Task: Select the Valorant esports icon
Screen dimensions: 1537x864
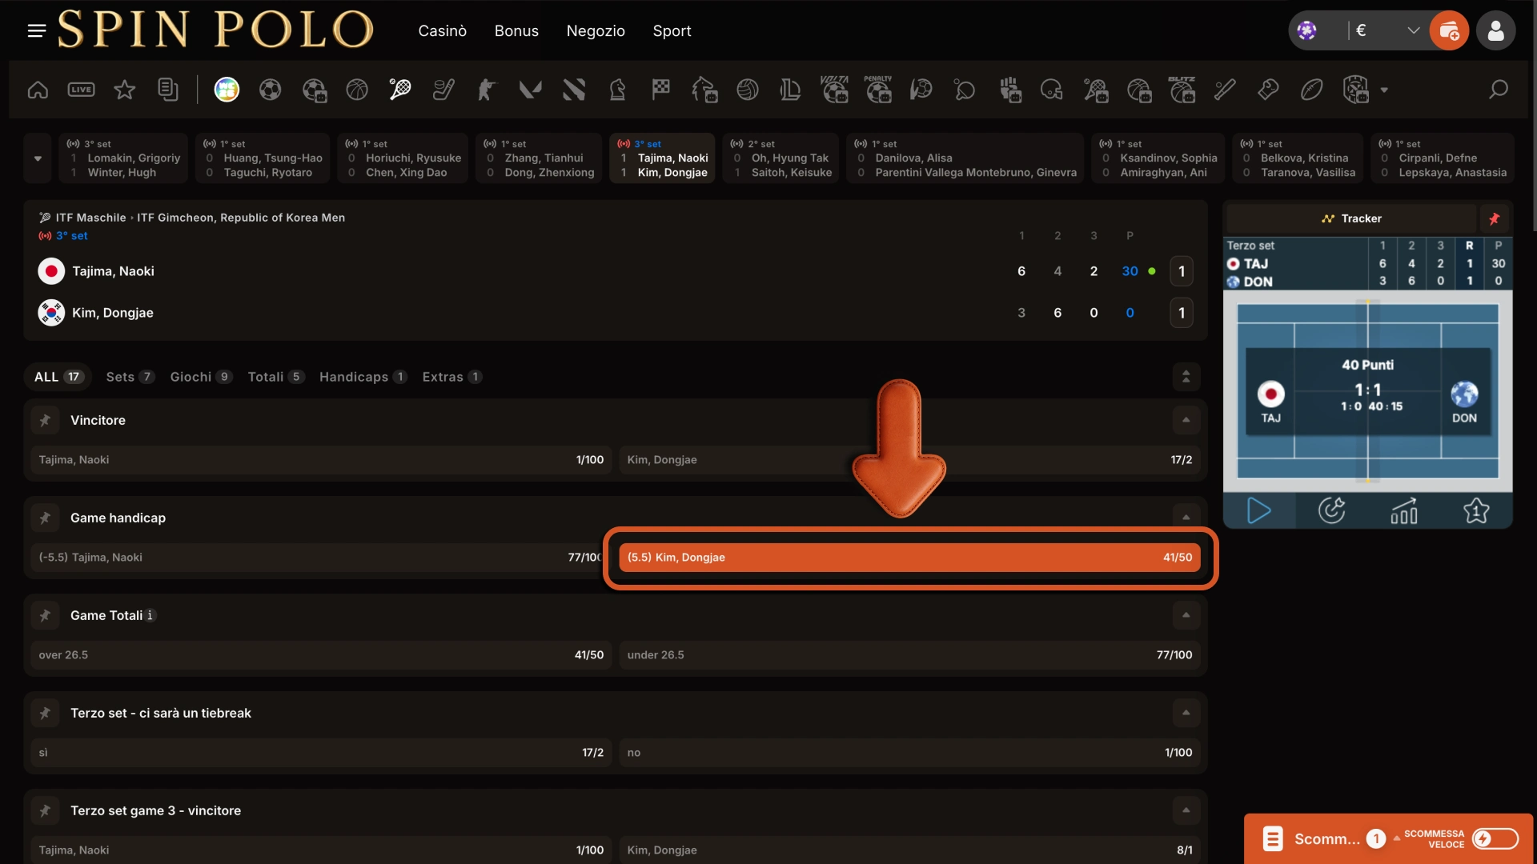Action: point(530,90)
